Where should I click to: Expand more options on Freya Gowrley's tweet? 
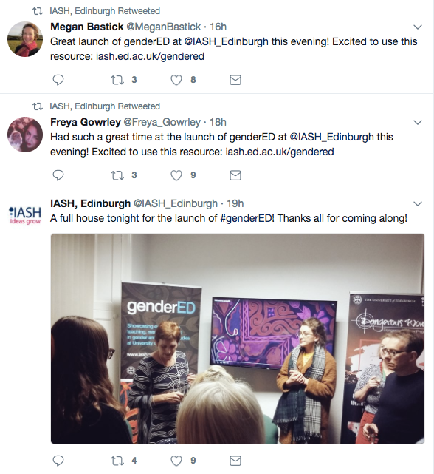tap(418, 122)
